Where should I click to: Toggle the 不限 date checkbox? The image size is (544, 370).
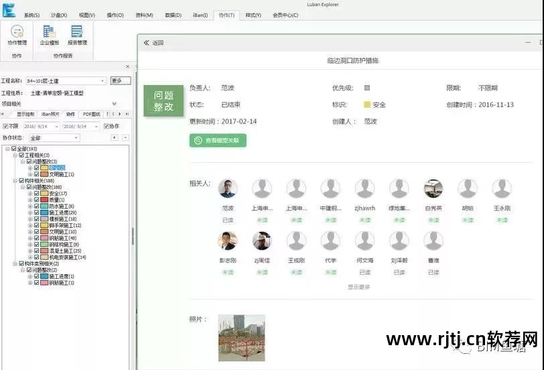point(6,126)
